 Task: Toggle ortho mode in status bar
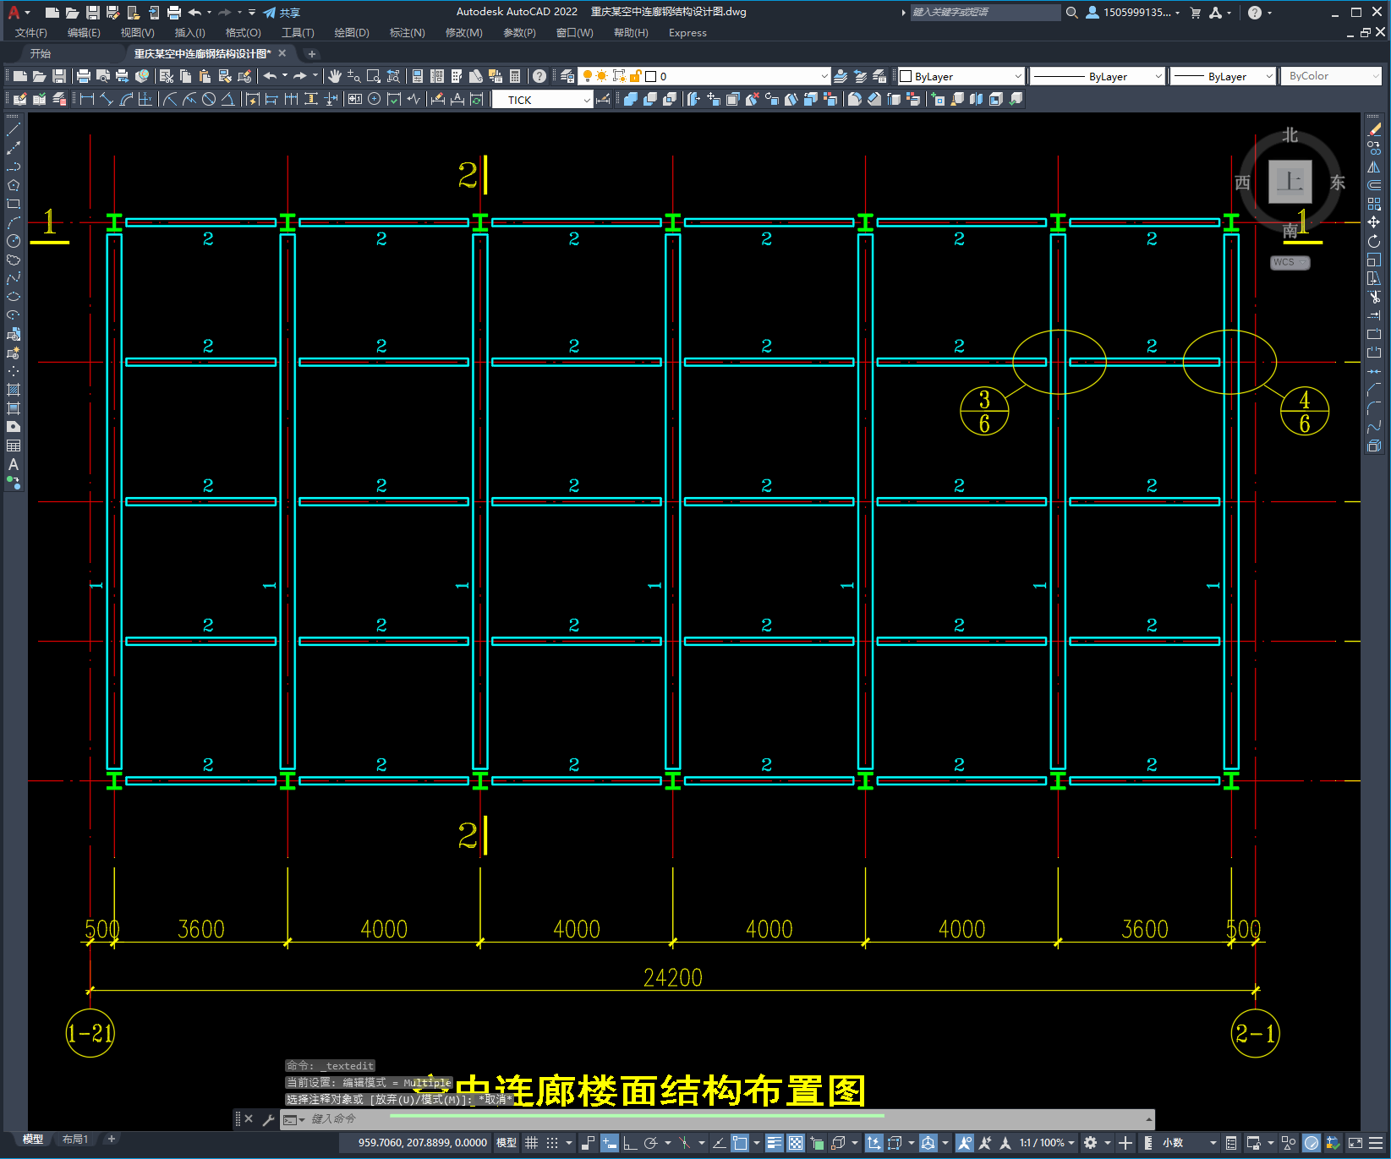tap(630, 1143)
